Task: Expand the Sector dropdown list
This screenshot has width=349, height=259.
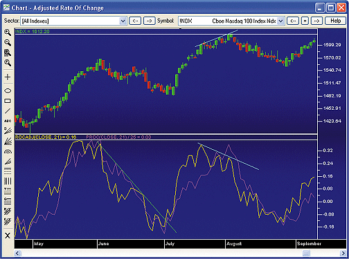Action: point(123,21)
